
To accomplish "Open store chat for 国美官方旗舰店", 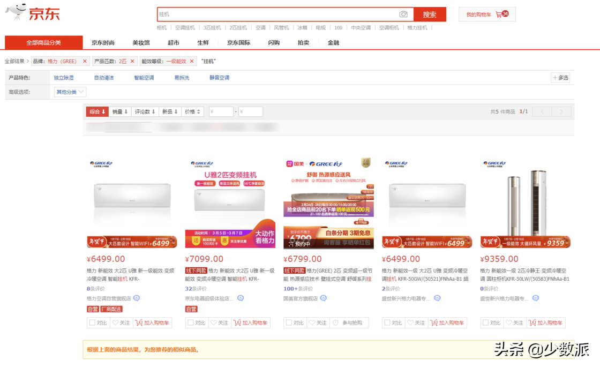I will pyautogui.click(x=324, y=298).
